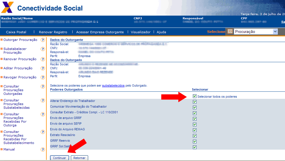Screen dimensions: 285x161
Task: Click the Envio de arquivo SEFIP row text
Action: tap(66, 124)
